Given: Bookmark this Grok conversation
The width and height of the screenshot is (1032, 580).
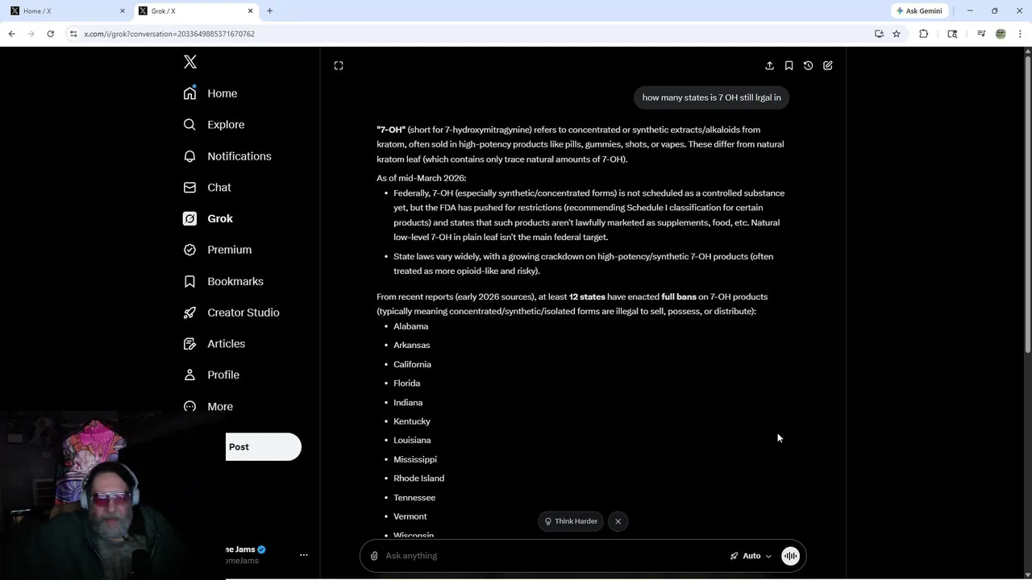Looking at the screenshot, I should (789, 65).
